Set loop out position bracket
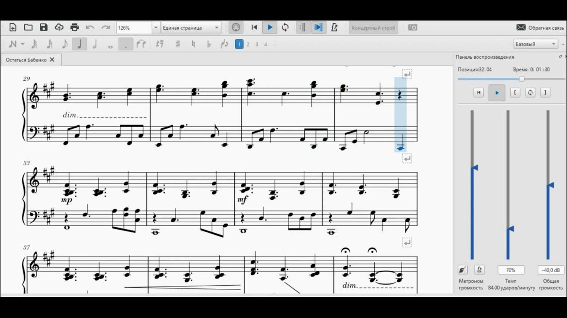 pos(545,92)
